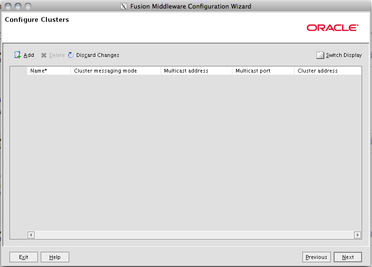372x267 pixels.
Task: Click the scroll right arrow of table
Action: pos(357,235)
